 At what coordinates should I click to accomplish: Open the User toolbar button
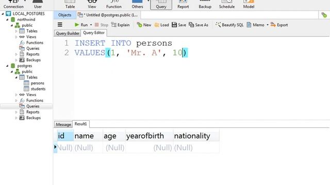38,5
